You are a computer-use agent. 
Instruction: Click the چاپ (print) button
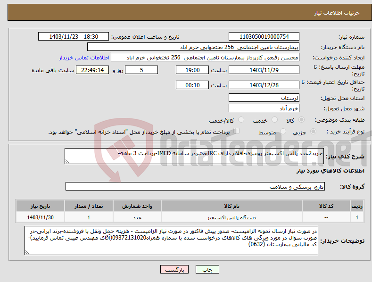coord(207,269)
